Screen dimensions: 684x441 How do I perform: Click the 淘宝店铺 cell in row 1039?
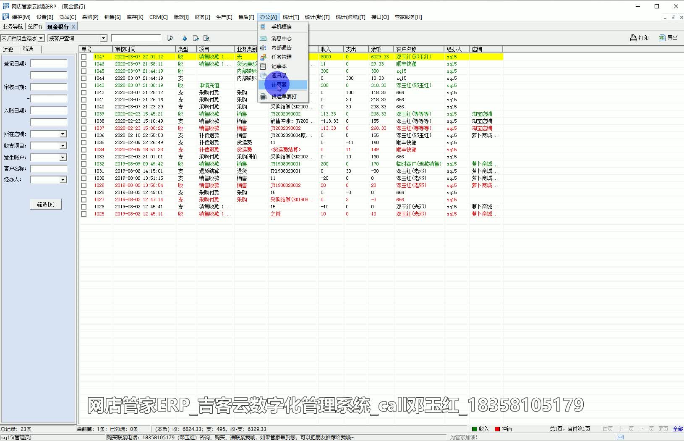point(482,114)
